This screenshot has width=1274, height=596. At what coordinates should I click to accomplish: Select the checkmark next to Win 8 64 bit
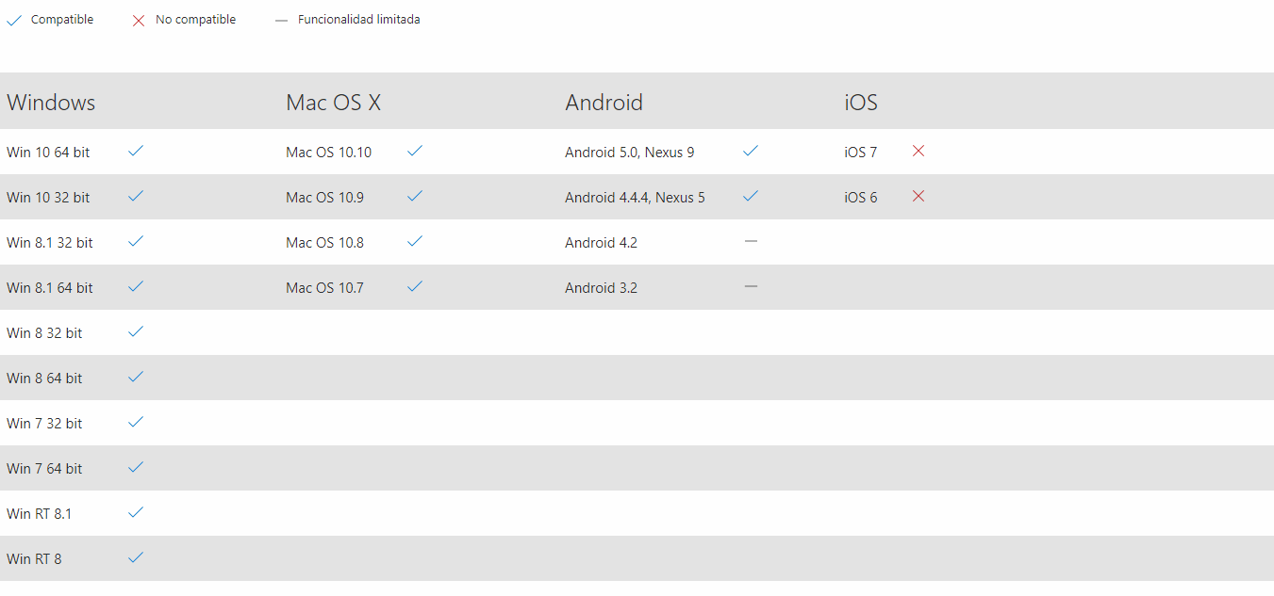(x=136, y=377)
